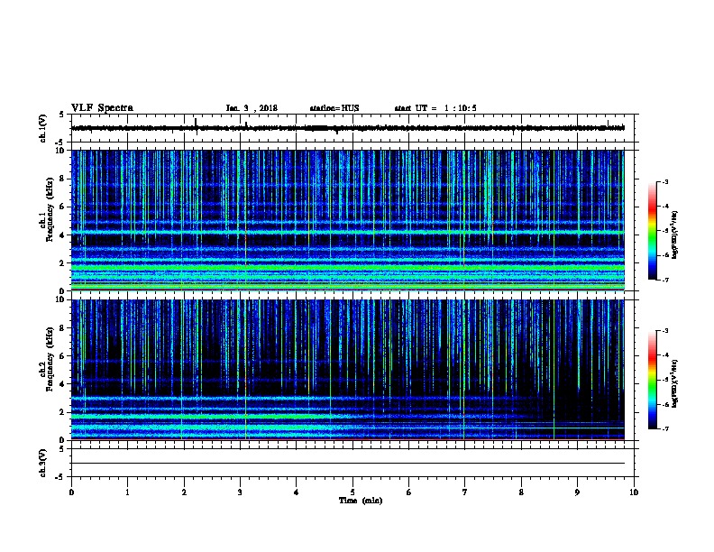Click the "8" kHz tick on ch.2 spectrogram axis

coord(63,328)
